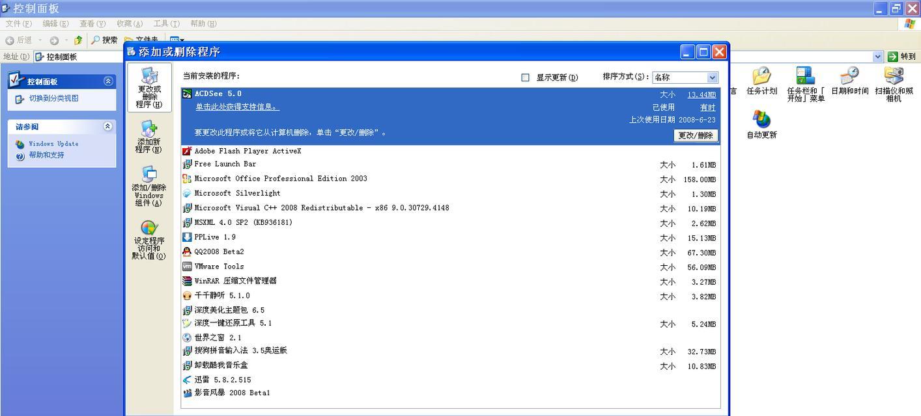Click the 13.44MB size link
This screenshot has width=921, height=416.
[701, 95]
